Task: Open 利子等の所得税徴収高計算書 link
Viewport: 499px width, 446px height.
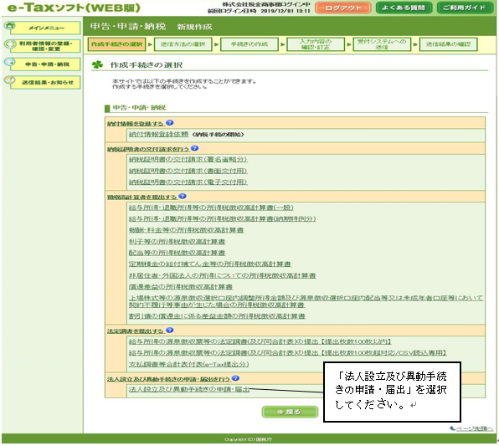Action: coord(177,242)
